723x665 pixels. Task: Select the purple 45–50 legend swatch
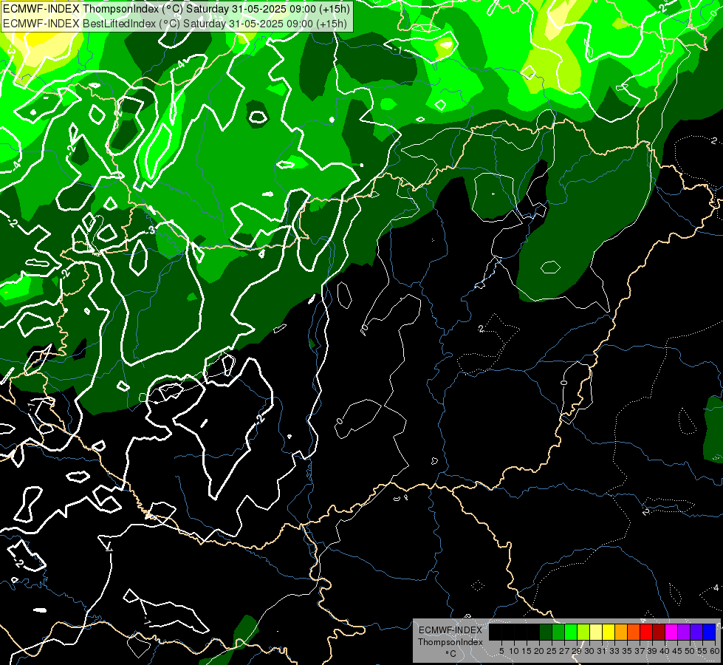click(x=684, y=632)
